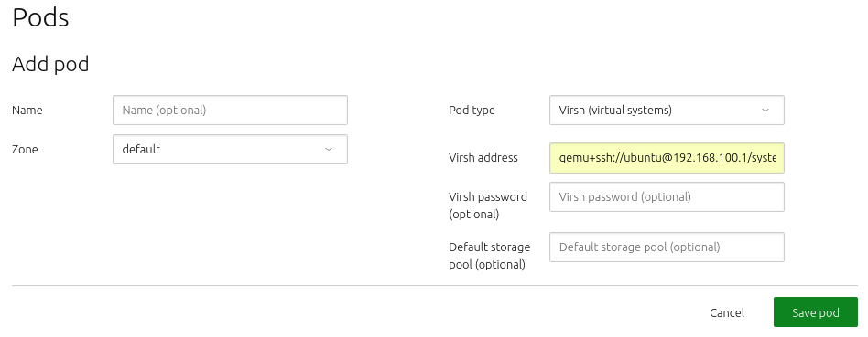Focus the Name (optional) text field
This screenshot has width=868, height=337.
click(x=231, y=110)
